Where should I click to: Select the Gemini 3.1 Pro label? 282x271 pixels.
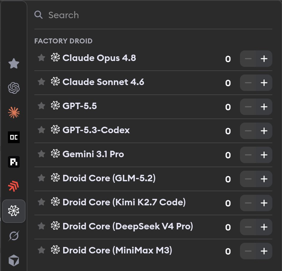(x=93, y=154)
